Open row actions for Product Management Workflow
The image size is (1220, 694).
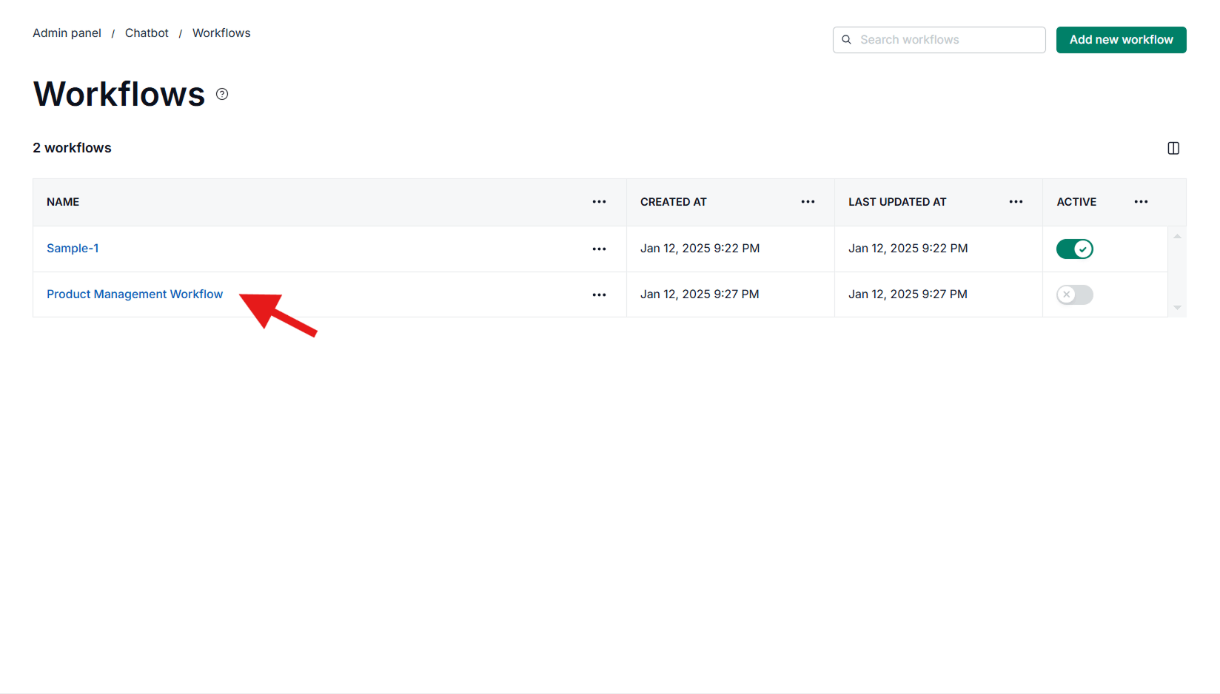pyautogui.click(x=599, y=294)
